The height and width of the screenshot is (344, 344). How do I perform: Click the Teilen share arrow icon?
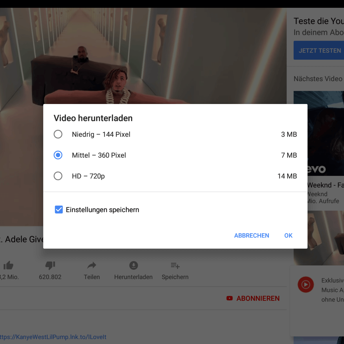[x=92, y=265]
